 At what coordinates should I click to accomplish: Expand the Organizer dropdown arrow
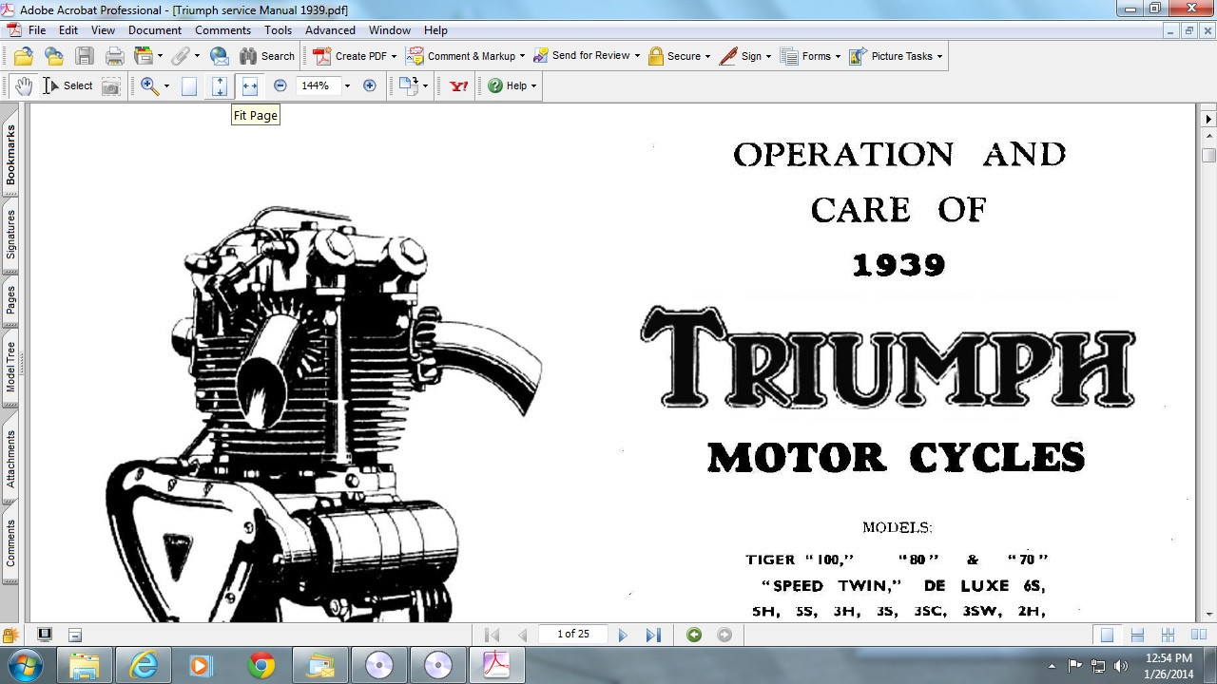coord(160,56)
